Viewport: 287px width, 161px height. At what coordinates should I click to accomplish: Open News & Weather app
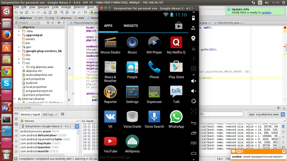110,72
